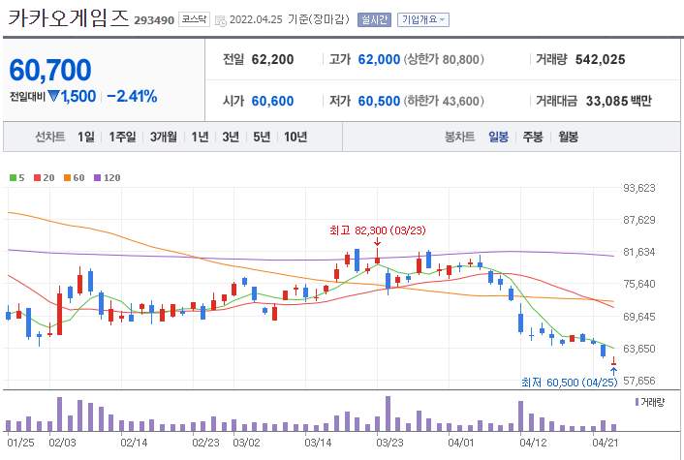Click the -2.41% change value
The height and width of the screenshot is (460, 684).
pos(132,97)
